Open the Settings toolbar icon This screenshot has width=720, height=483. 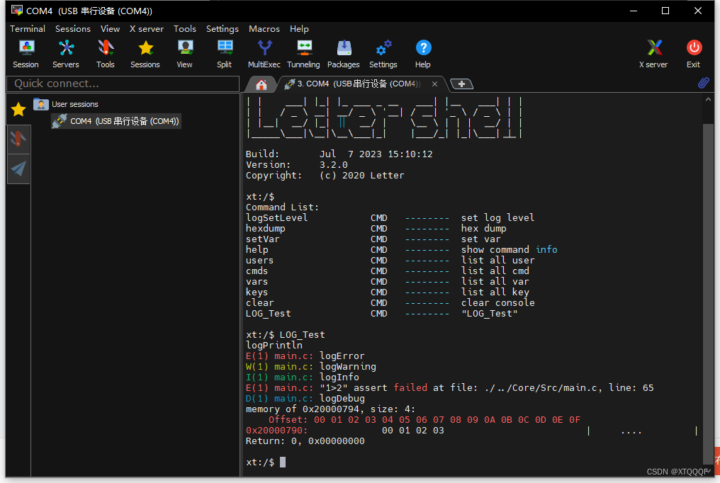383,53
